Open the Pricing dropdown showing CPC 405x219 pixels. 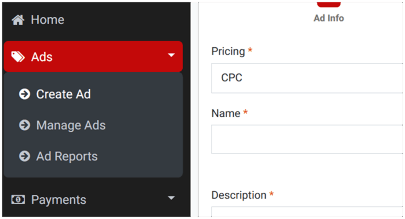[307, 78]
